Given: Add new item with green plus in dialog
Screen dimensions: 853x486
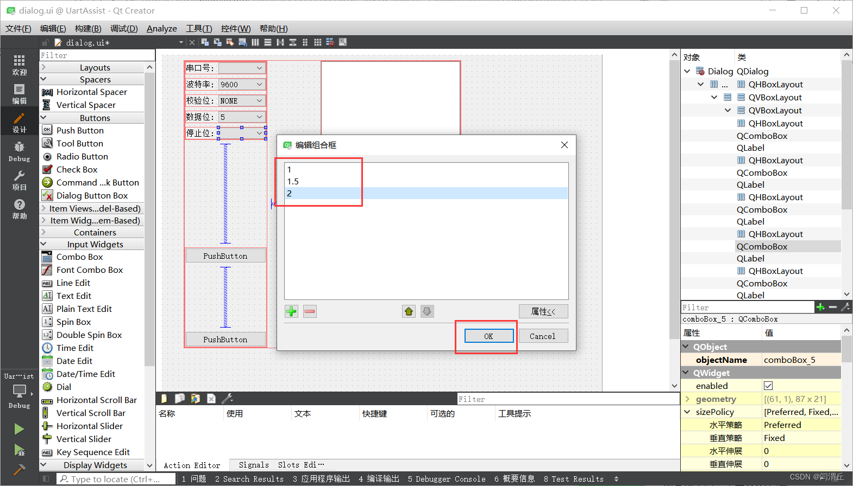Looking at the screenshot, I should coord(292,311).
